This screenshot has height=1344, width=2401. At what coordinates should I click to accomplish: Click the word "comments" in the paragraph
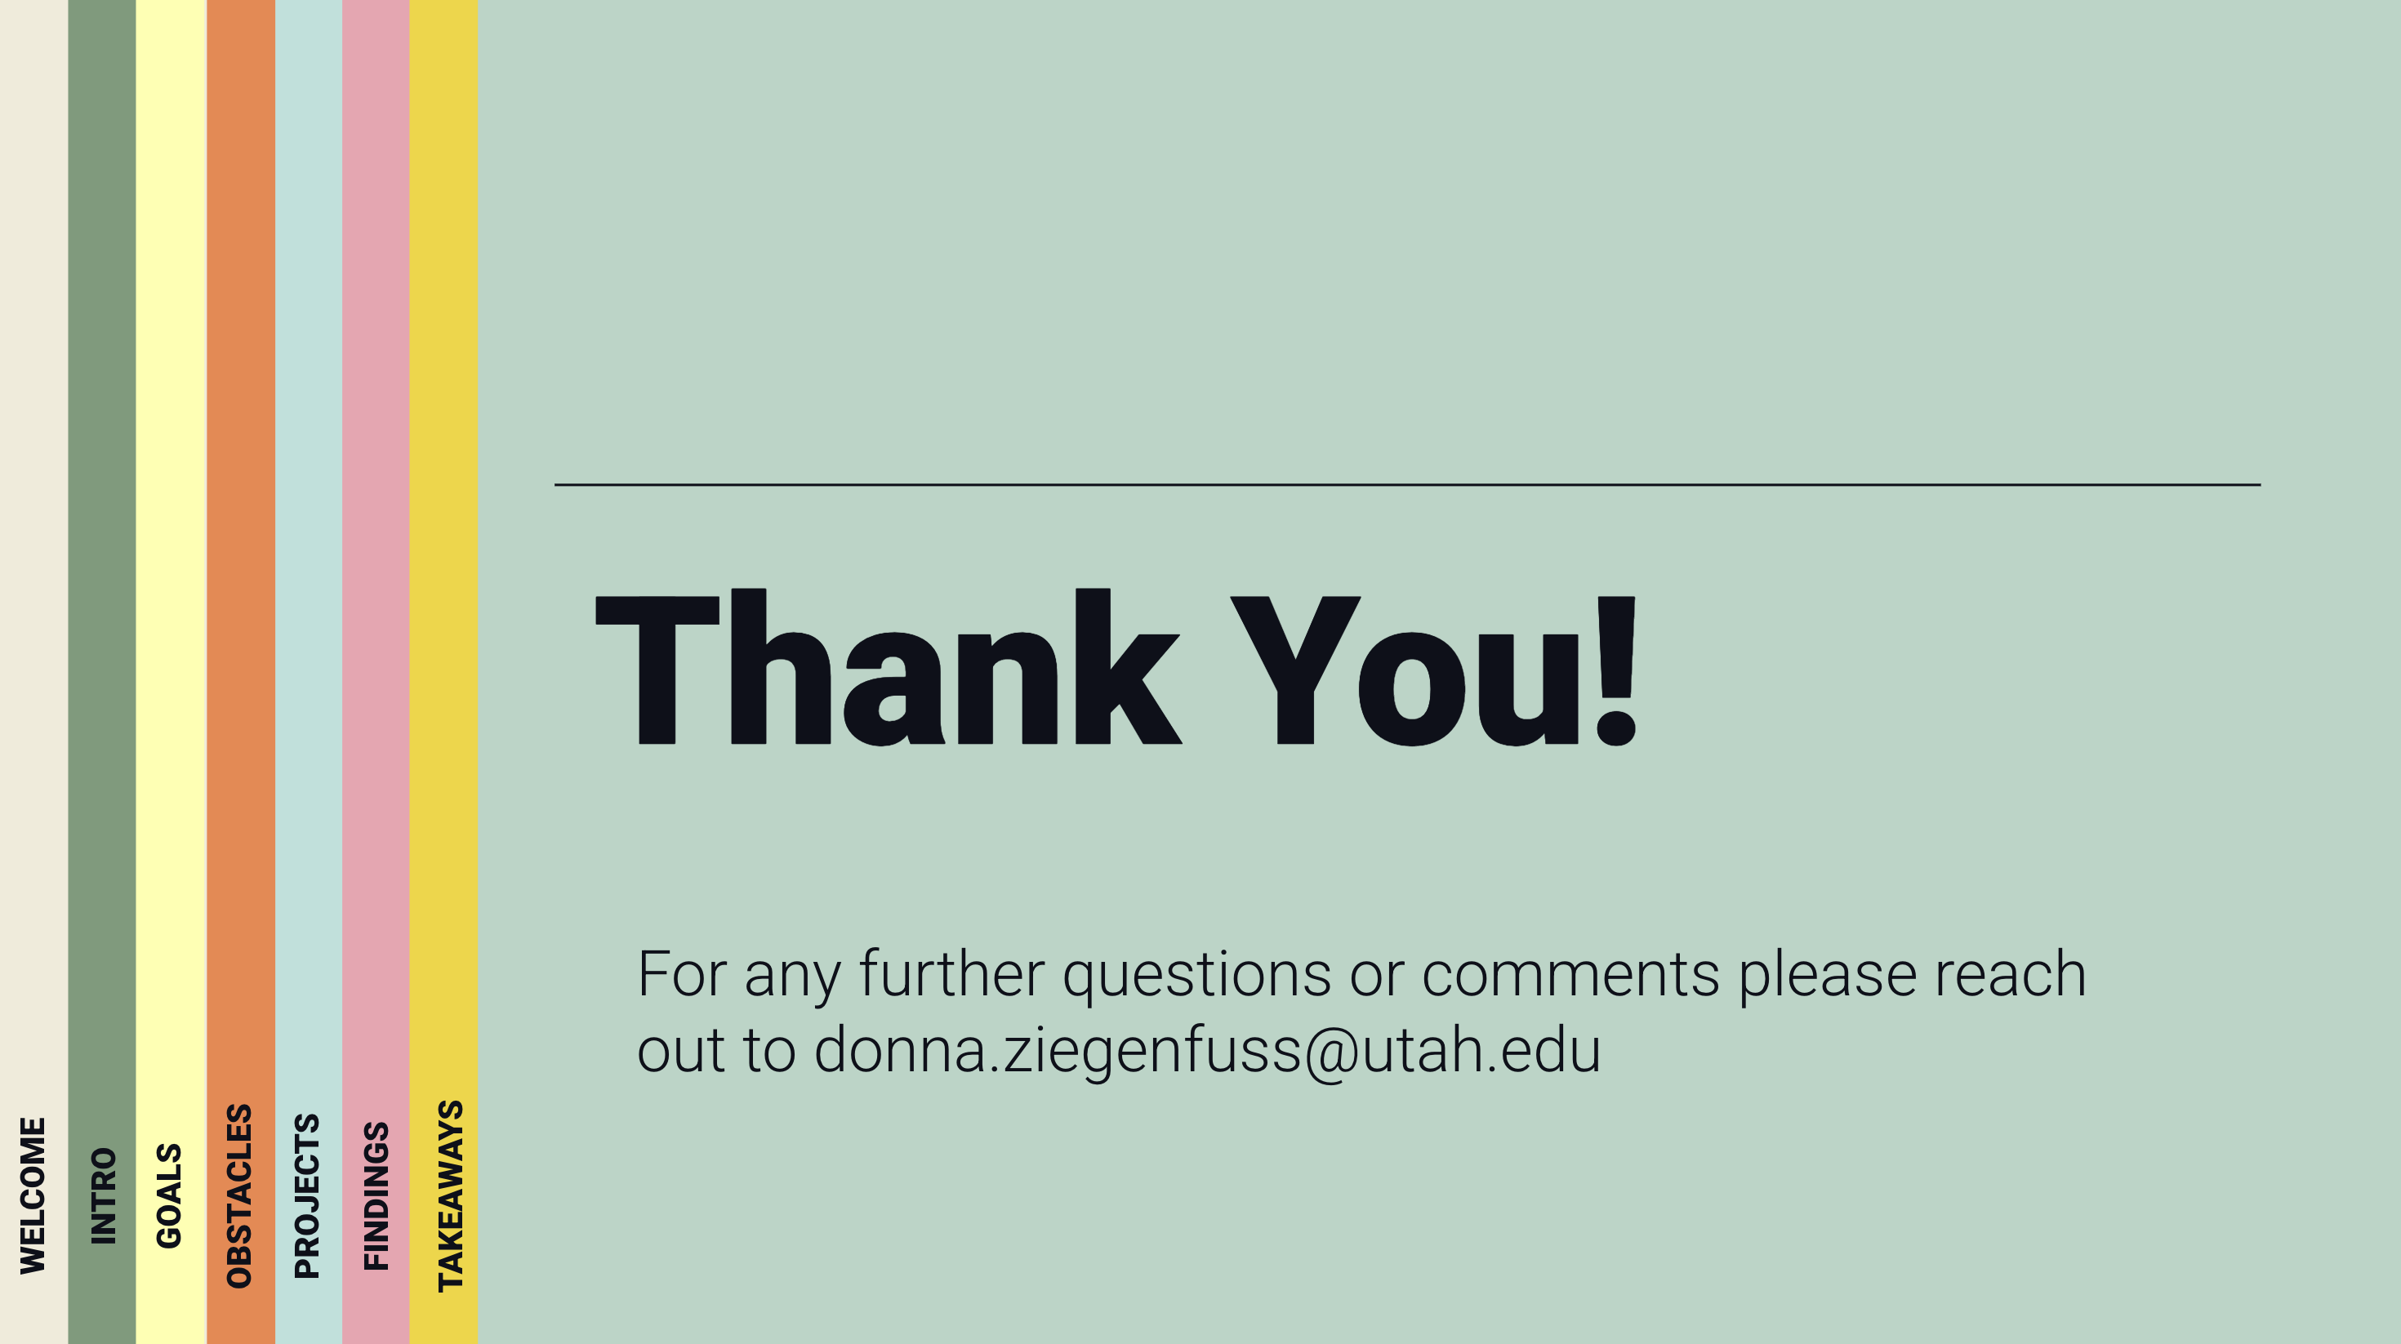click(x=1570, y=975)
